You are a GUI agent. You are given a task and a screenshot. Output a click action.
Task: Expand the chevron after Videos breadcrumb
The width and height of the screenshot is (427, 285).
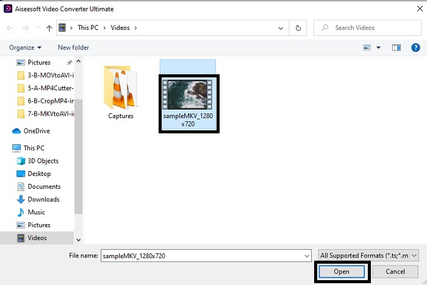click(x=135, y=28)
